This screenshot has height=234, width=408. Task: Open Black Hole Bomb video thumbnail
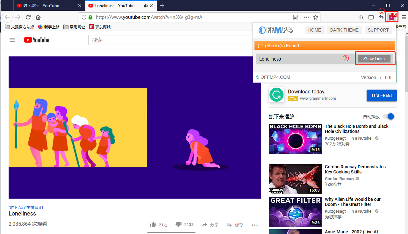pyautogui.click(x=296, y=139)
